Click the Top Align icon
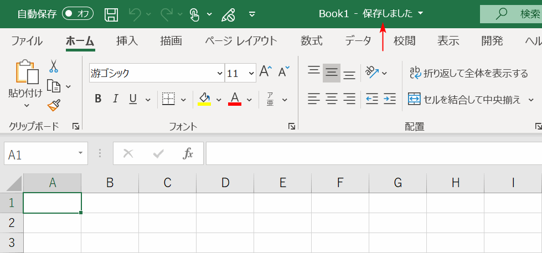This screenshot has width=542, height=253. click(x=314, y=72)
